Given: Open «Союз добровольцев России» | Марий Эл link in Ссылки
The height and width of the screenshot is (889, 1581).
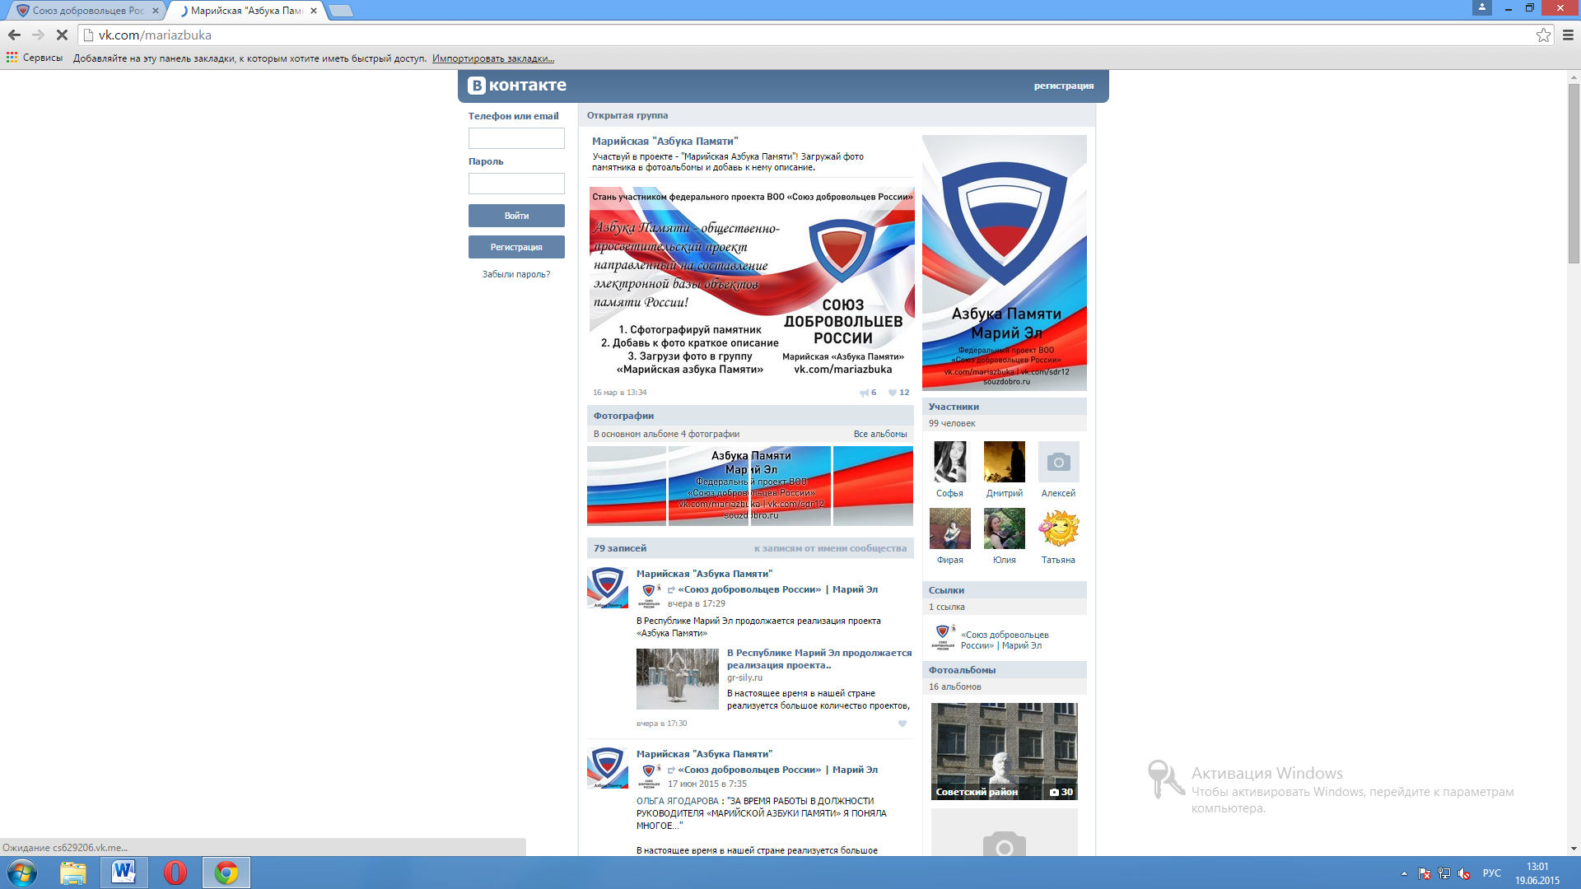Looking at the screenshot, I should (1005, 640).
